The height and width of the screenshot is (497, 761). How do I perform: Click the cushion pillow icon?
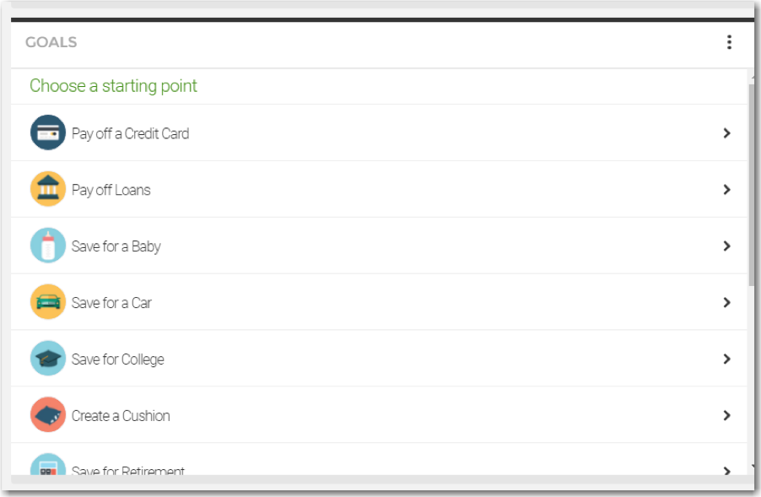[x=47, y=414]
